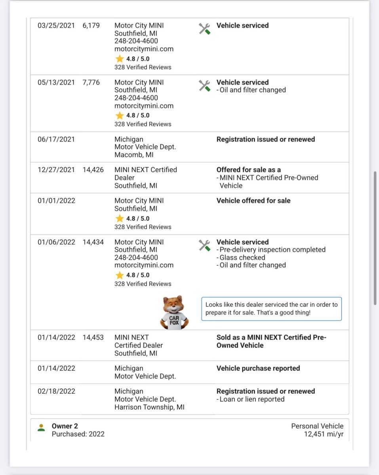Click the Car Fox mascot image
This screenshot has height=475, width=379.
[174, 312]
